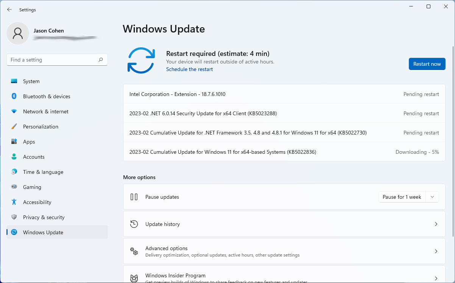Switch to Privacy & security

coord(44,217)
